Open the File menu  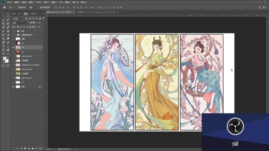(x=9, y=2)
